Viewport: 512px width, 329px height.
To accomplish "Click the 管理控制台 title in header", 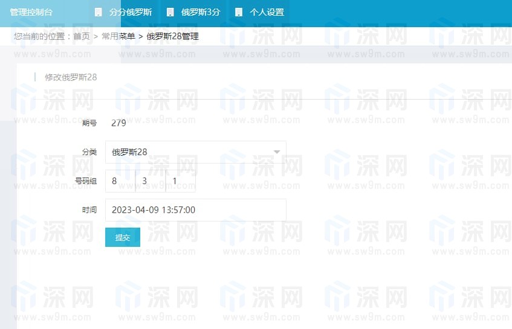I will pyautogui.click(x=31, y=12).
